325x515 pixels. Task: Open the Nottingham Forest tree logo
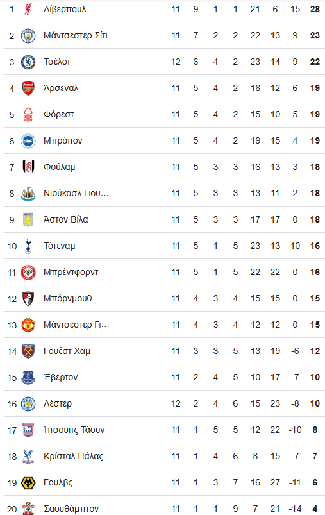point(28,114)
